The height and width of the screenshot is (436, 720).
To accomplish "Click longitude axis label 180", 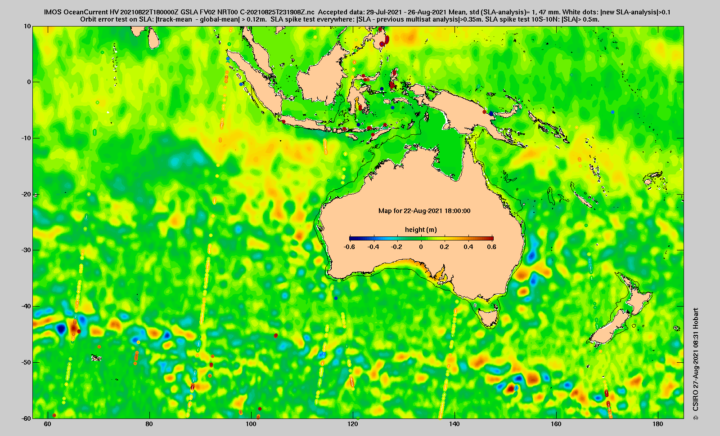I will pos(658,424).
